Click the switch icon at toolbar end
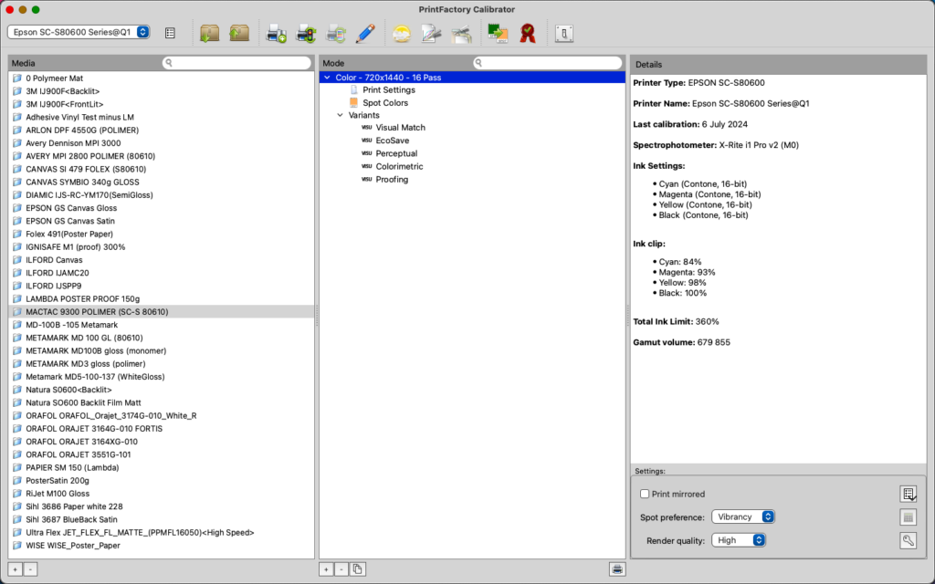 point(563,34)
